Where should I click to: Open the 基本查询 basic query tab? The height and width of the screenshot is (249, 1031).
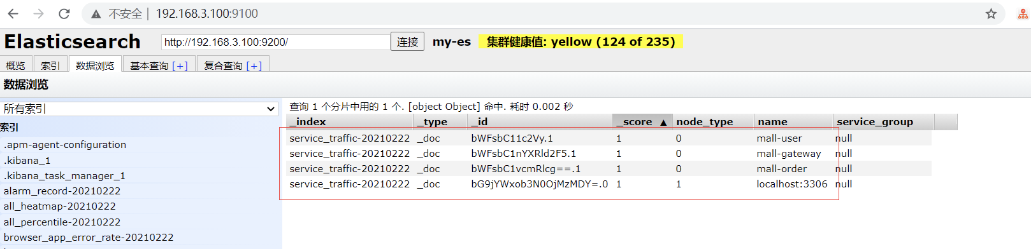pos(159,65)
